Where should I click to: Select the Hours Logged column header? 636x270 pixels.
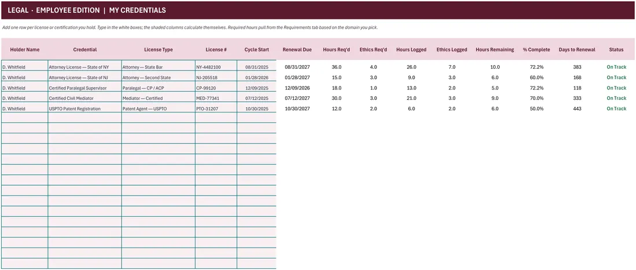411,50
